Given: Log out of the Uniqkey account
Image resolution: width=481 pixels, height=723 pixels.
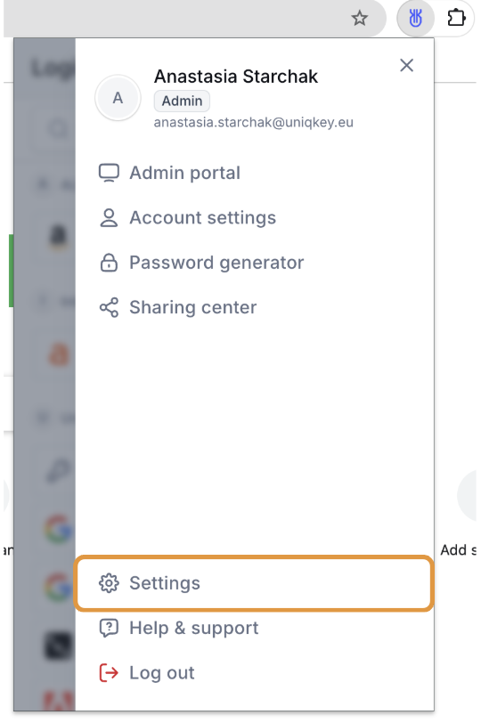Looking at the screenshot, I should pos(161,673).
